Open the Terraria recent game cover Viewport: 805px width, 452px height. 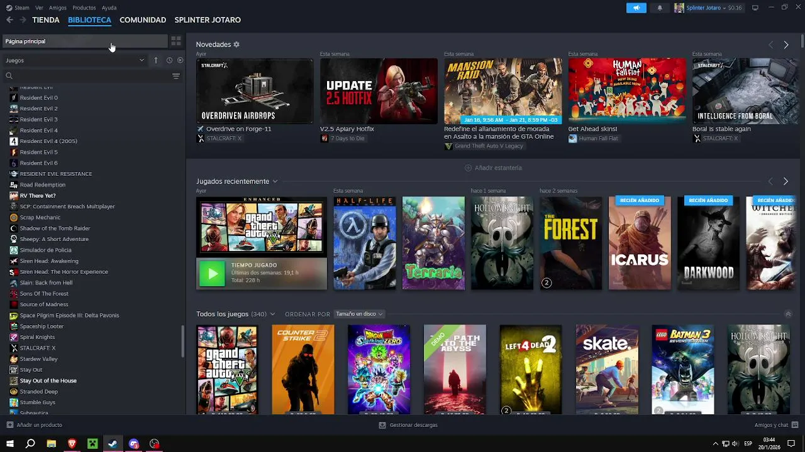(x=433, y=243)
